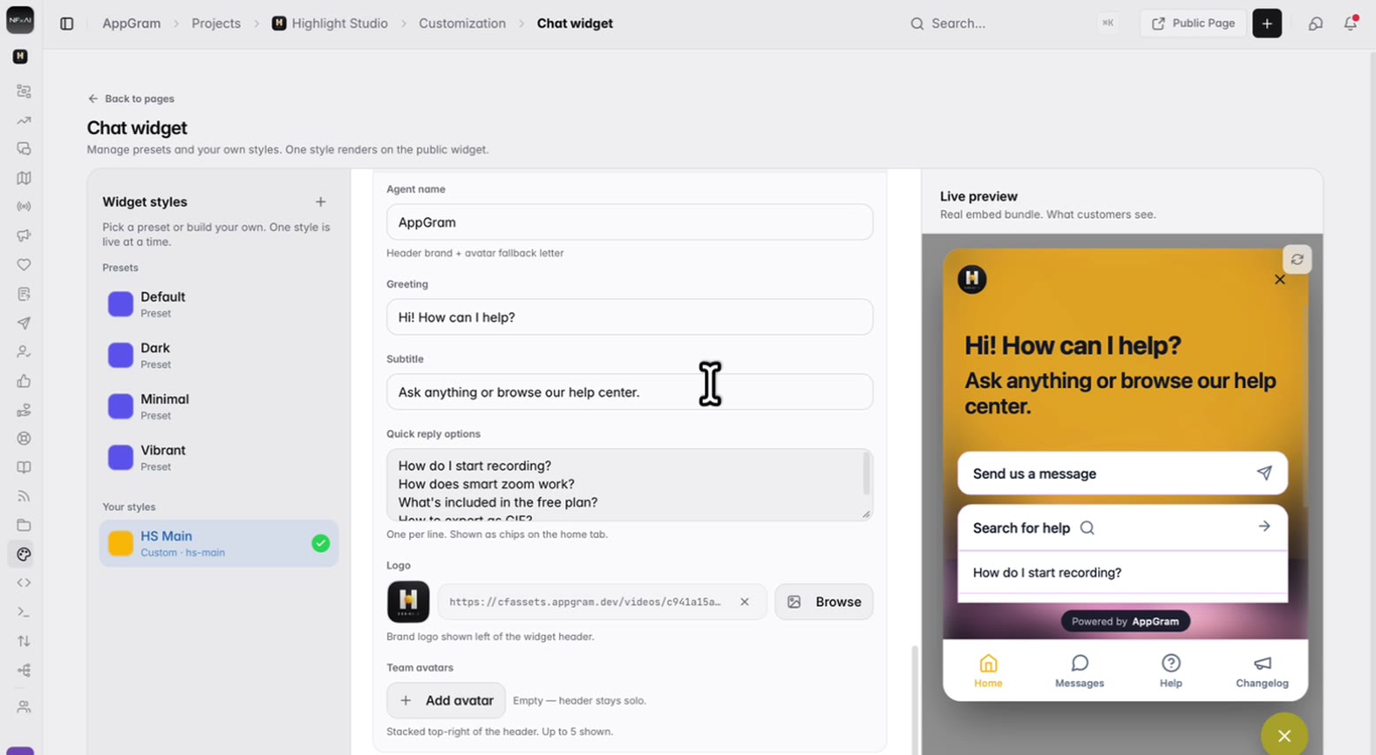Click the black plus button in top bar
The width and height of the screenshot is (1376, 755).
point(1267,24)
